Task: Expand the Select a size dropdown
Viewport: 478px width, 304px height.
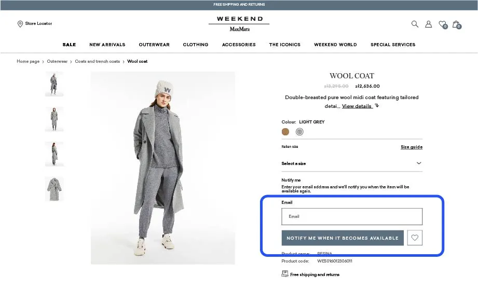Action: point(352,163)
